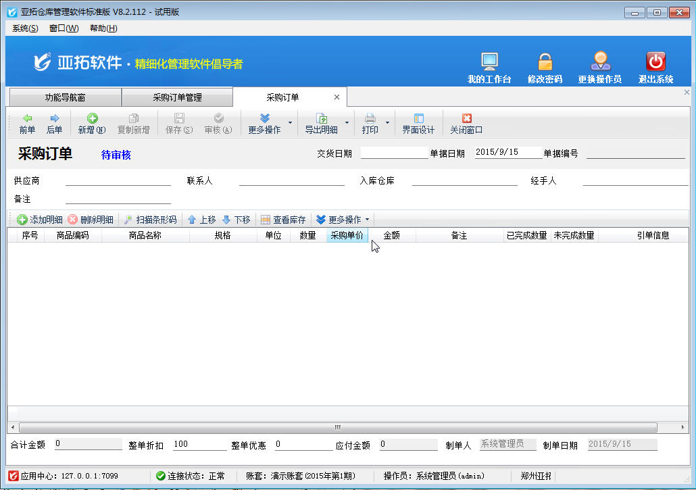Screen dimensions: 696x490
Task: Expand the 打印 dropdown arrow
Action: [x=387, y=122]
